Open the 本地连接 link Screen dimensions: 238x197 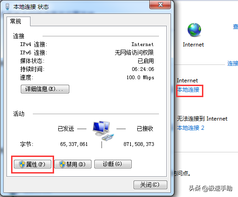(188, 90)
